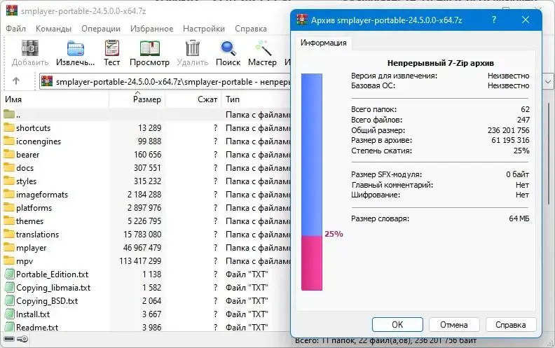The height and width of the screenshot is (348, 555).
Task: Click the Отмена button
Action: [x=454, y=325]
